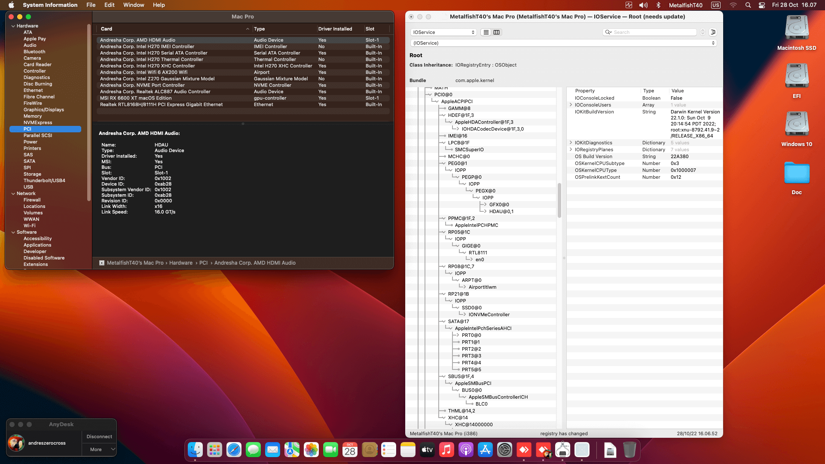
Task: Open the IOService plane selector dropdown
Action: click(x=443, y=32)
